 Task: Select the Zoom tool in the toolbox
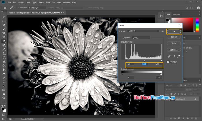(x=4, y=98)
